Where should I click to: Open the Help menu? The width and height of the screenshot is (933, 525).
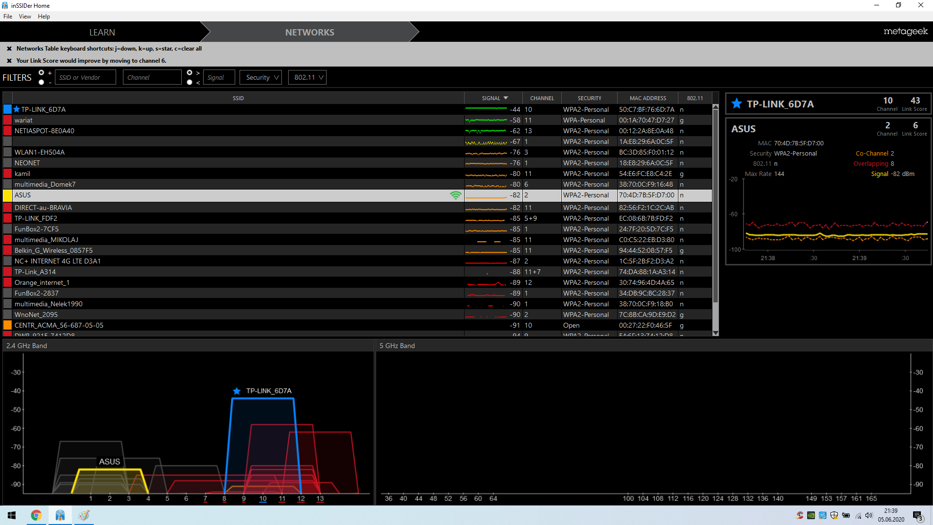(44, 17)
